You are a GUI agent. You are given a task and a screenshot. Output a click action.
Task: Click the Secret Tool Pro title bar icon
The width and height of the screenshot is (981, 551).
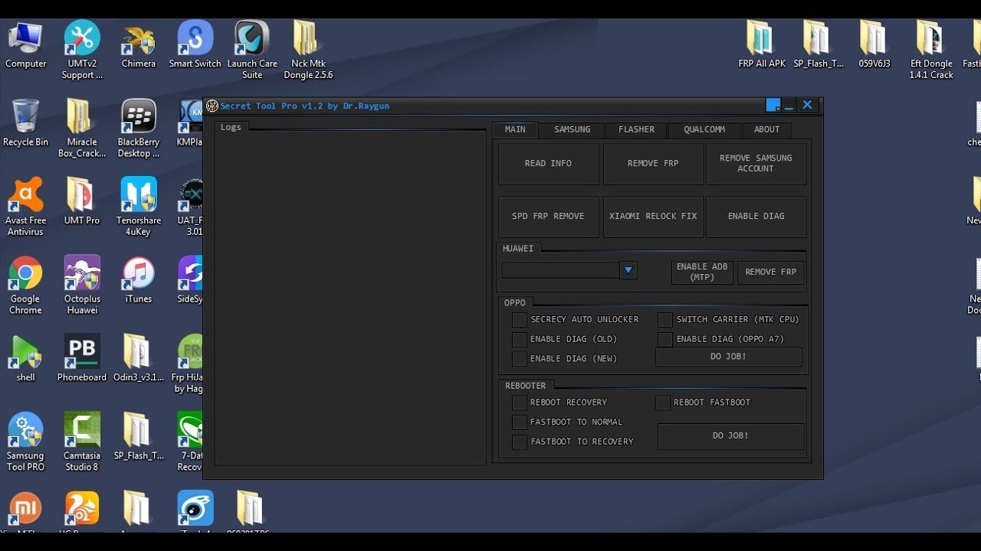click(212, 106)
